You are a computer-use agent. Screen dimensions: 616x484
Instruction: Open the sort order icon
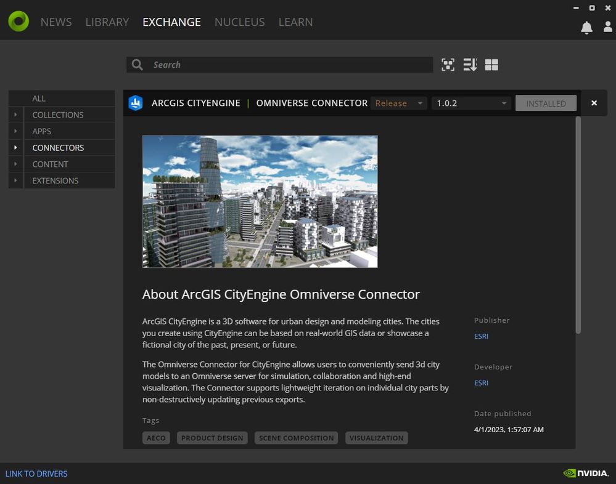click(x=470, y=65)
